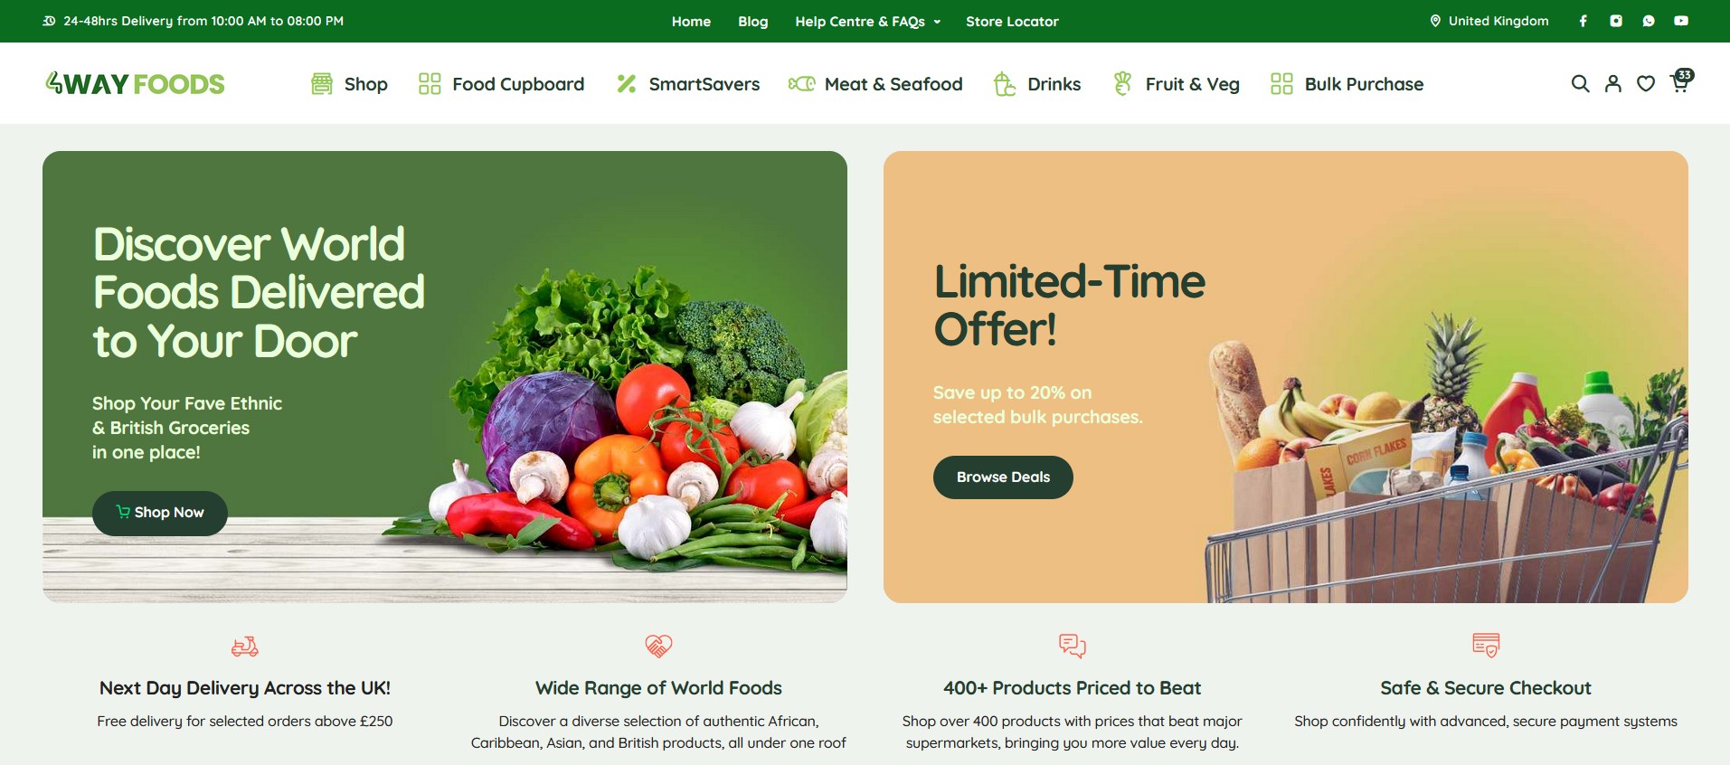Click the 4Way Foods logo
Image resolution: width=1730 pixels, height=765 pixels.
point(135,84)
